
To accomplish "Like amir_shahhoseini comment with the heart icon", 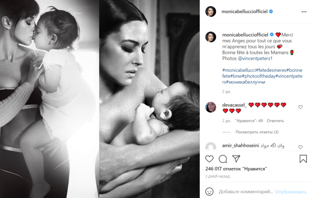I will pyautogui.click(x=300, y=147).
